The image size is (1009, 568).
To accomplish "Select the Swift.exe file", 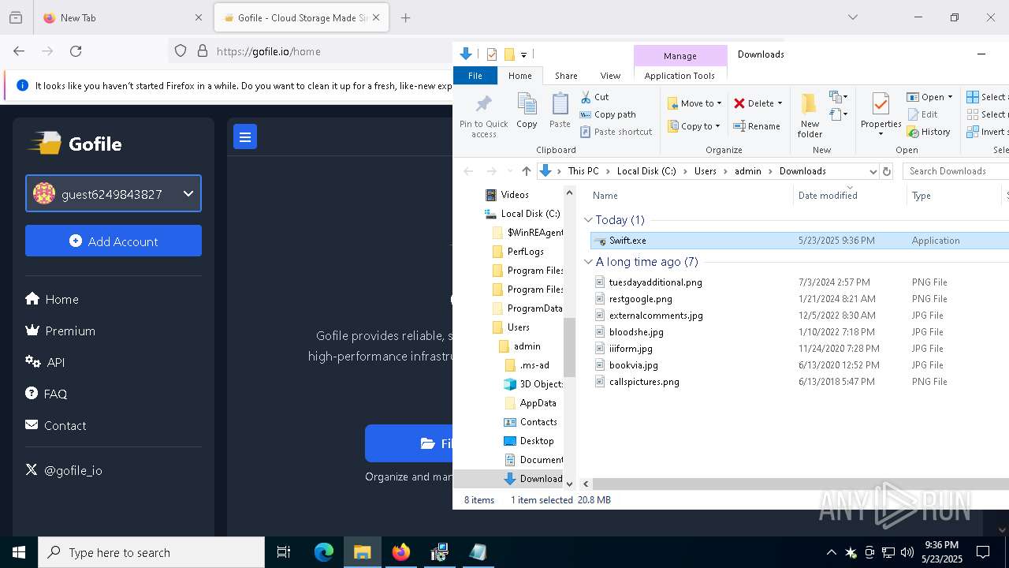I will coord(799,241).
